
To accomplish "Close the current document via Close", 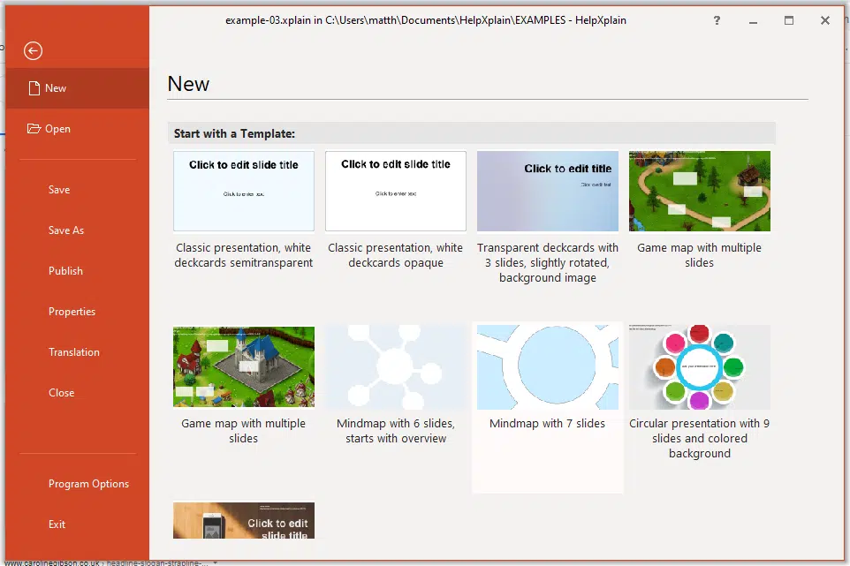I will pos(61,393).
